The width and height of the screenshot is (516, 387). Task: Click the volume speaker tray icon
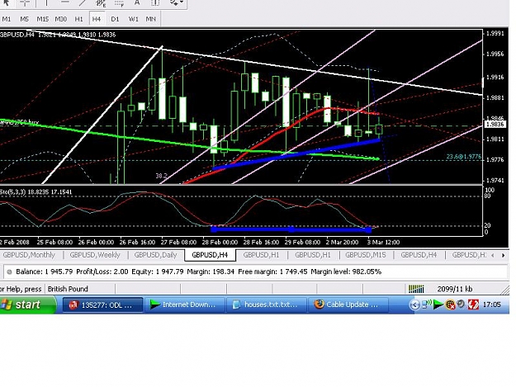point(461,304)
